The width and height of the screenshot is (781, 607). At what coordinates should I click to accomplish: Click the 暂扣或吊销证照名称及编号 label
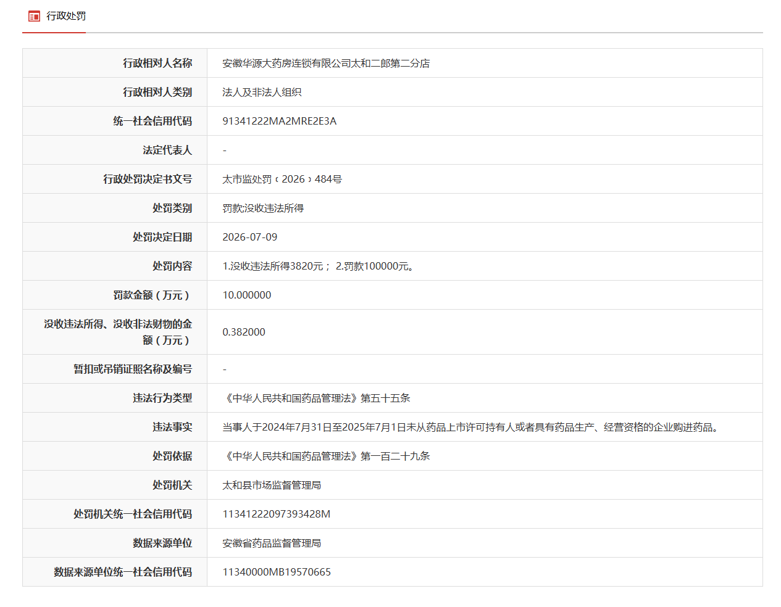tap(133, 369)
